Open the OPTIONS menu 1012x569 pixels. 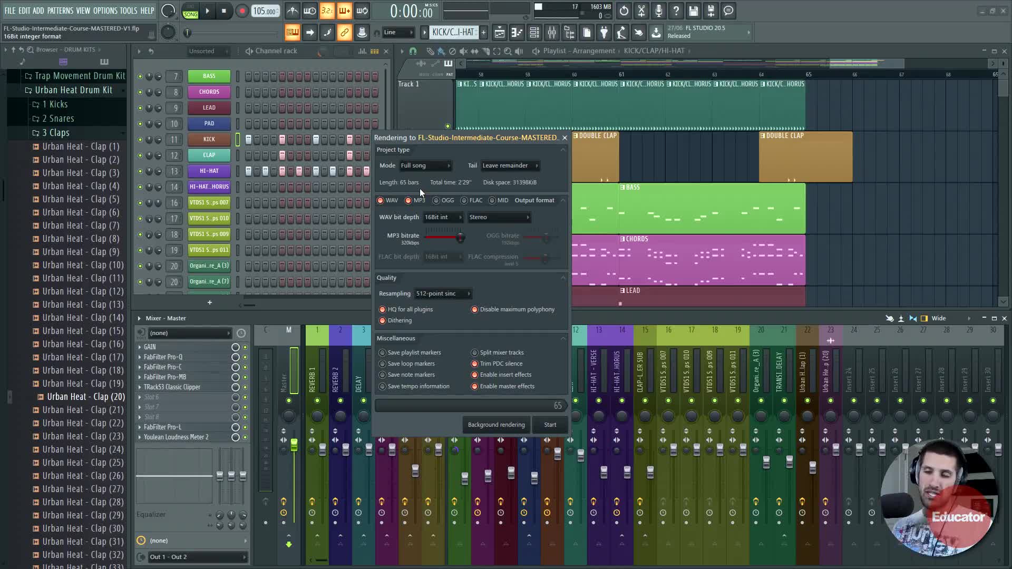click(105, 11)
